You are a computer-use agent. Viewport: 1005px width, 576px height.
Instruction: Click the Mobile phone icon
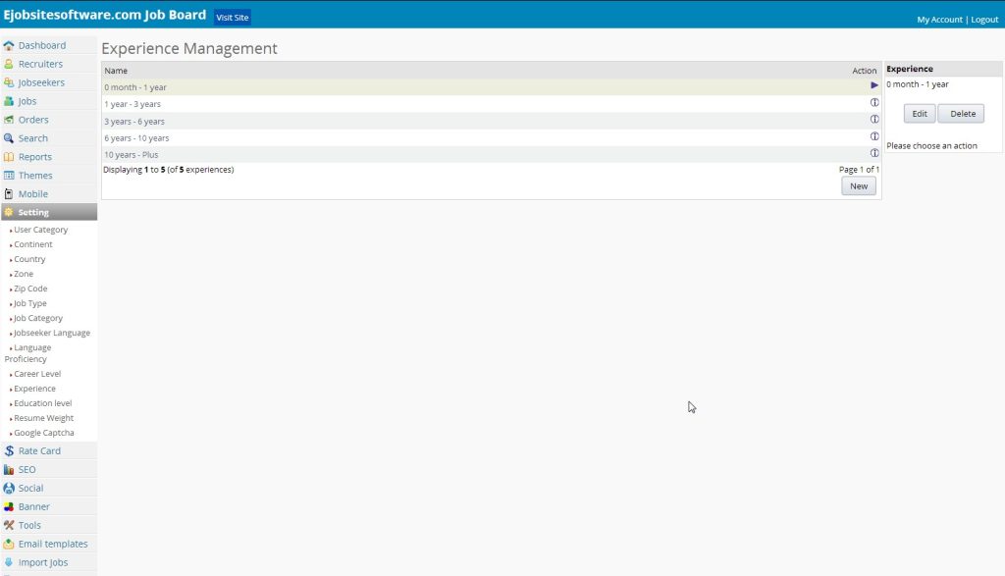pos(9,194)
